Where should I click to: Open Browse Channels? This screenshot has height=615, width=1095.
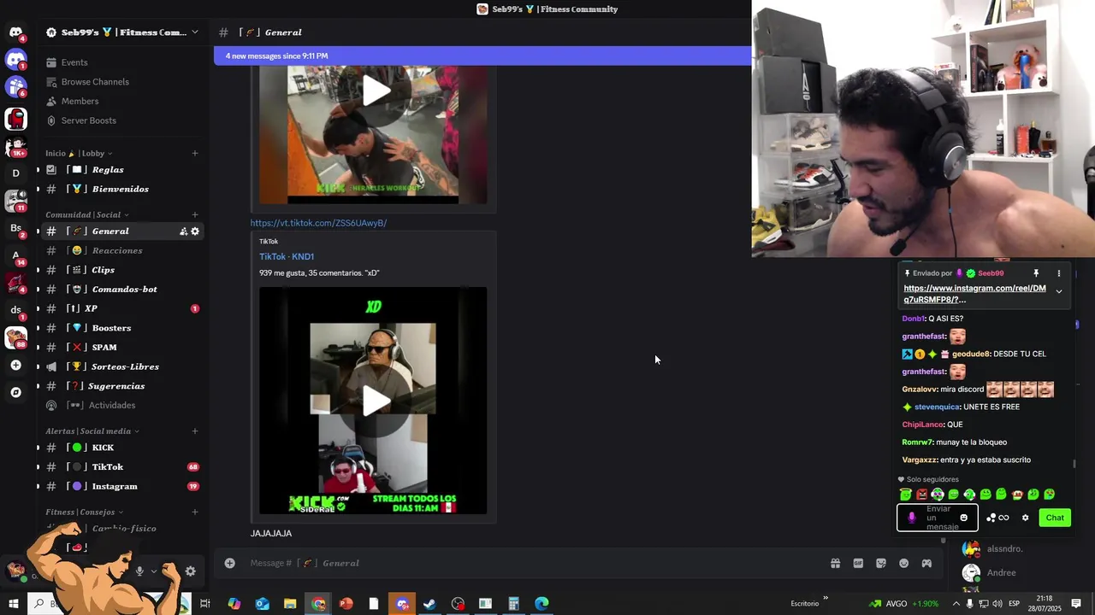click(95, 82)
